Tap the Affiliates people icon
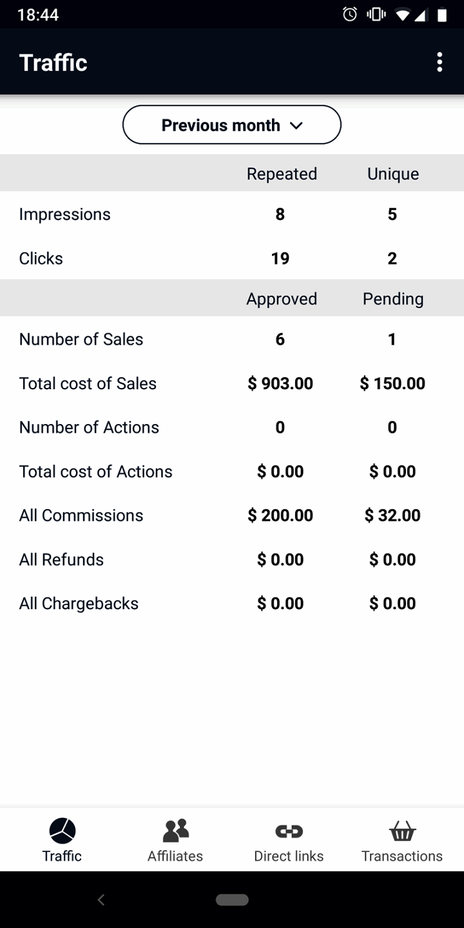 tap(175, 831)
